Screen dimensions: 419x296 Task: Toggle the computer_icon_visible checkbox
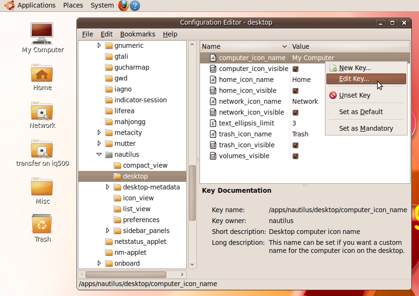tap(295, 68)
